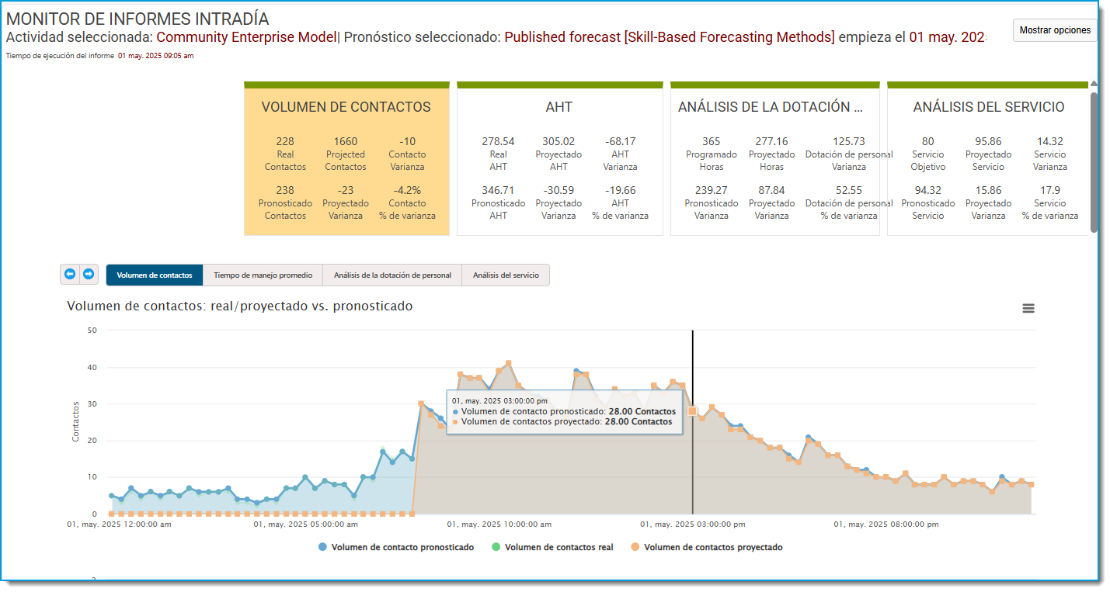The image size is (1110, 592).
Task: Click the highlighted 3:00 pm data point marker
Action: click(x=692, y=411)
